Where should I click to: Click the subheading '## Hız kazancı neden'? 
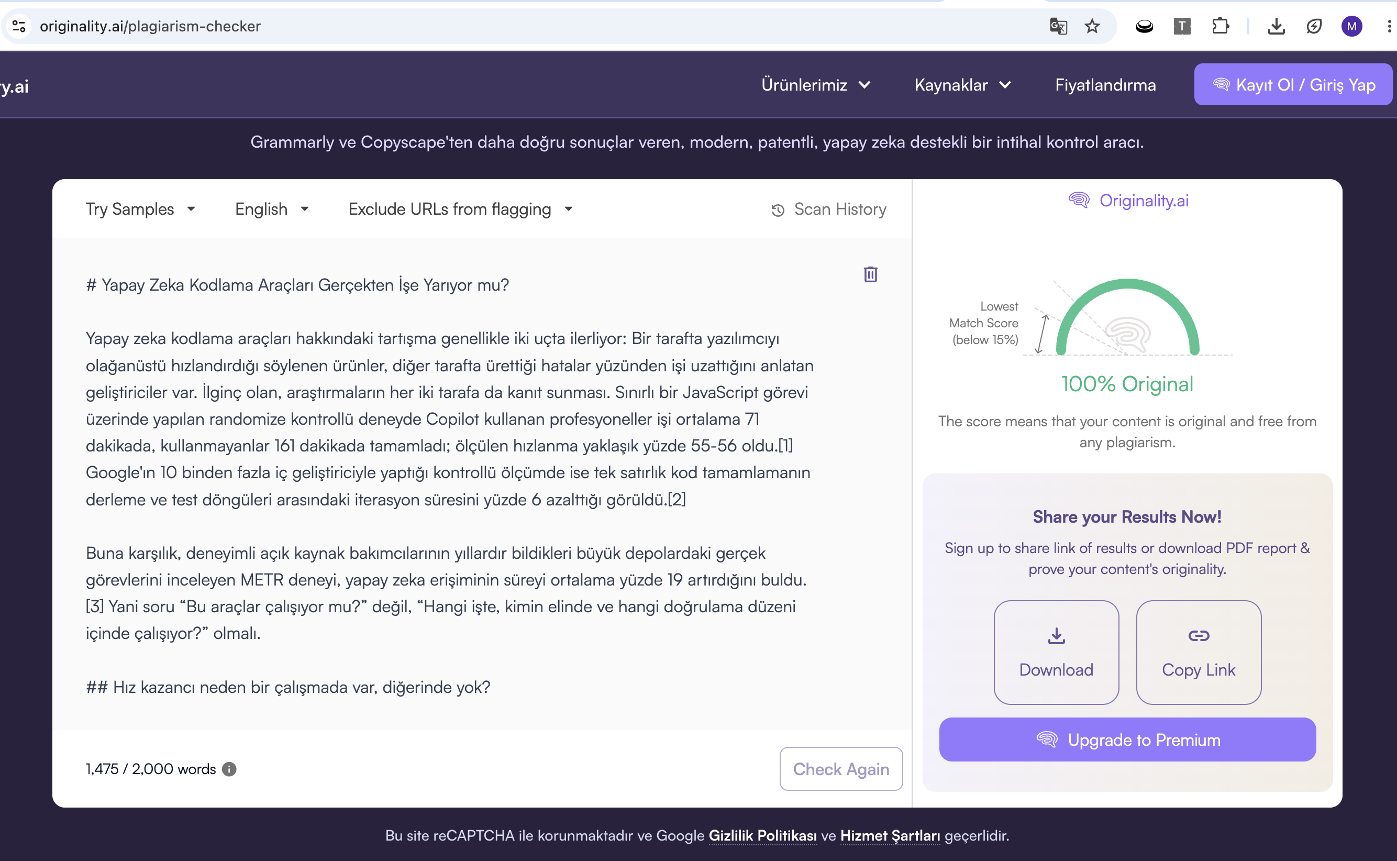click(288, 687)
